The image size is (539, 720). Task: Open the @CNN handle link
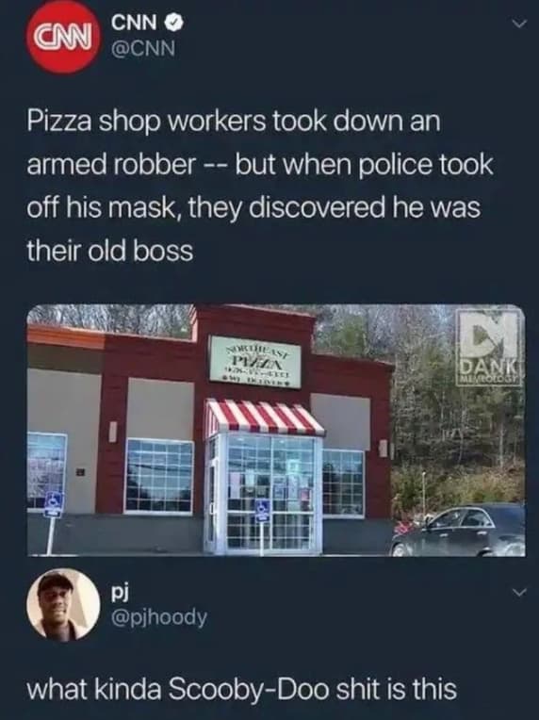click(143, 47)
